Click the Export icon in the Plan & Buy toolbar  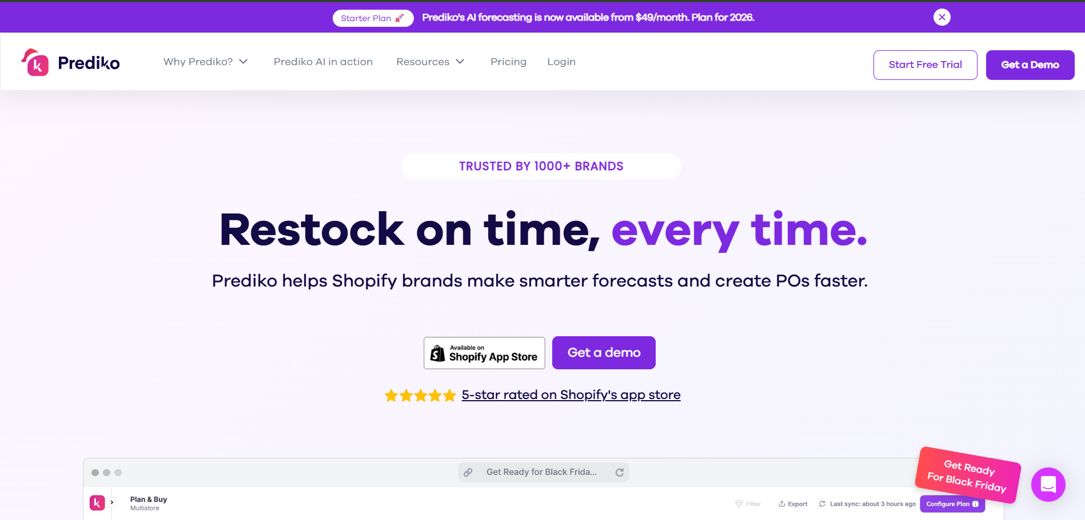[x=782, y=504]
